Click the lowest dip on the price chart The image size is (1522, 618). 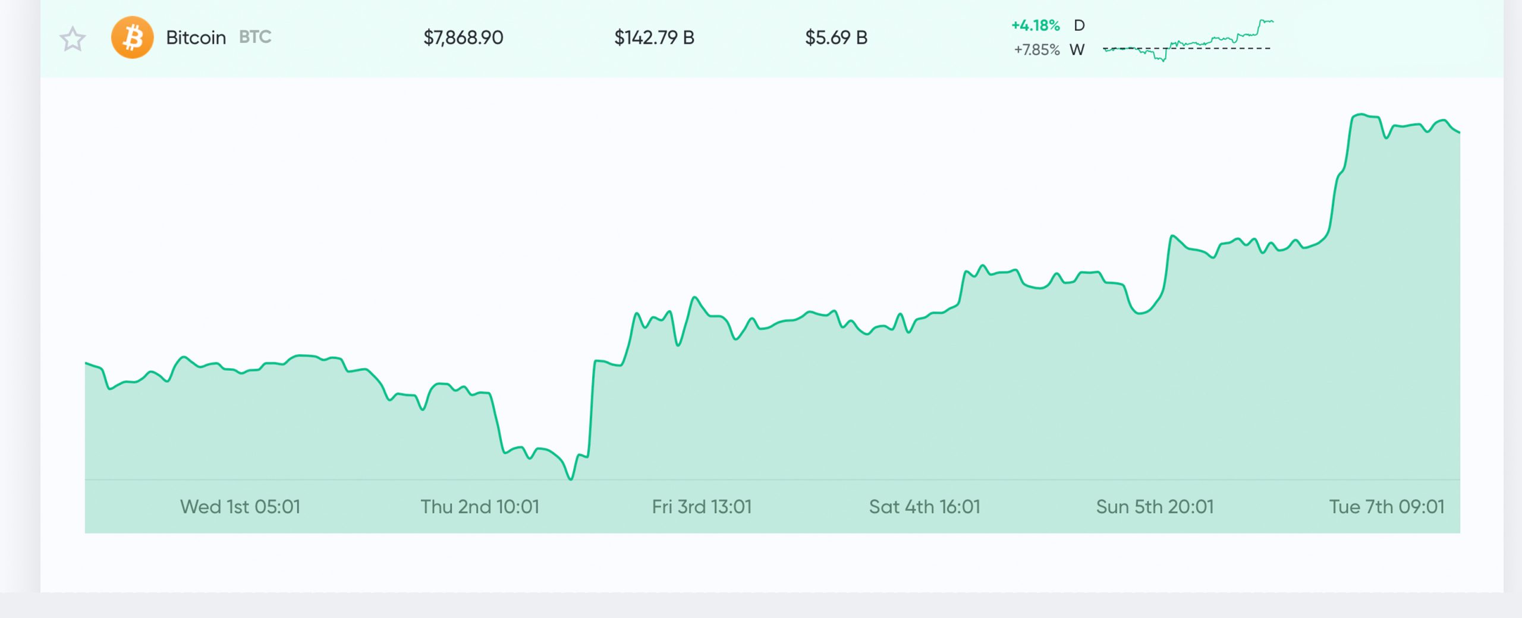tap(571, 478)
